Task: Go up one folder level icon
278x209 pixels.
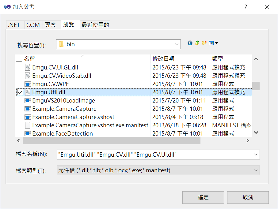Action: [197, 43]
